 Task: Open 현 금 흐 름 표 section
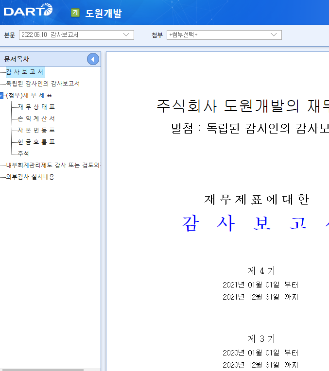tap(36, 142)
